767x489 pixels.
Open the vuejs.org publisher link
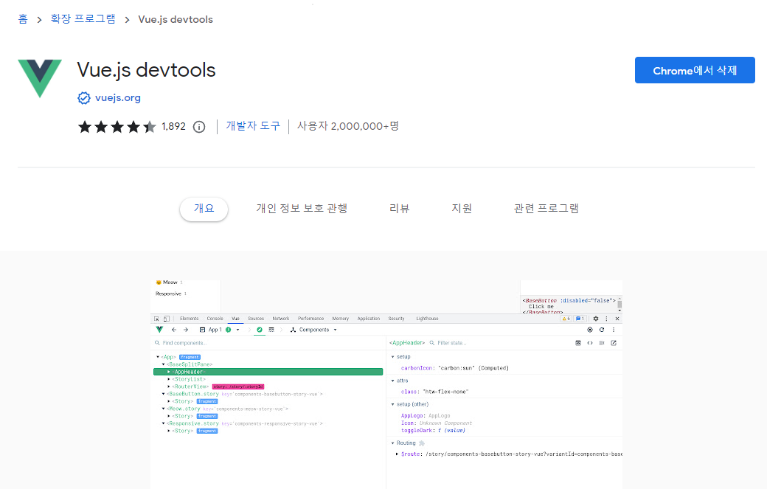coord(118,98)
